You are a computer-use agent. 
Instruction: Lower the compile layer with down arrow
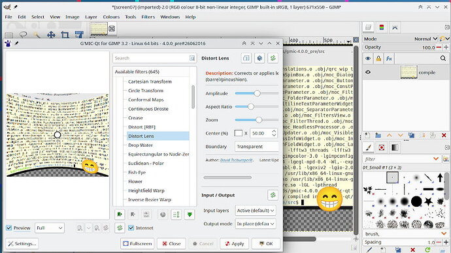(x=400, y=135)
